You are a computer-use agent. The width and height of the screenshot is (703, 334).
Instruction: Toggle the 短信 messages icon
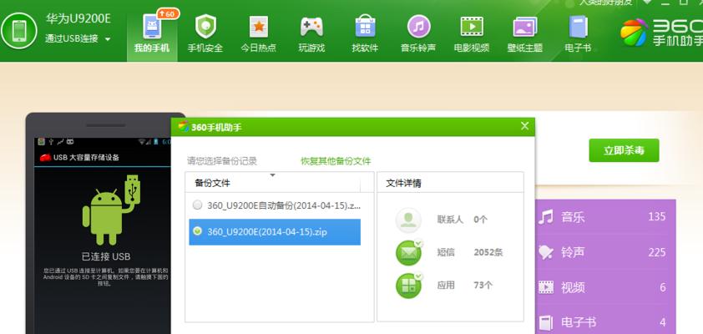point(408,252)
